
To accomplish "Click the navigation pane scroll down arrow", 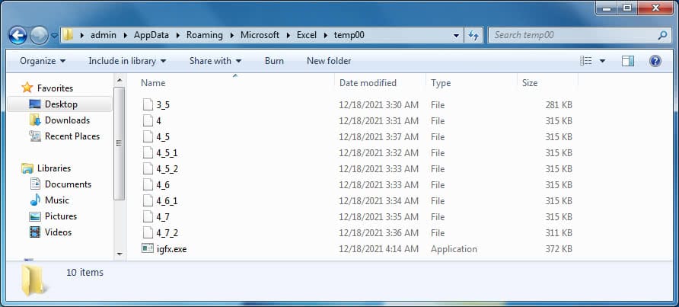I will (120, 254).
